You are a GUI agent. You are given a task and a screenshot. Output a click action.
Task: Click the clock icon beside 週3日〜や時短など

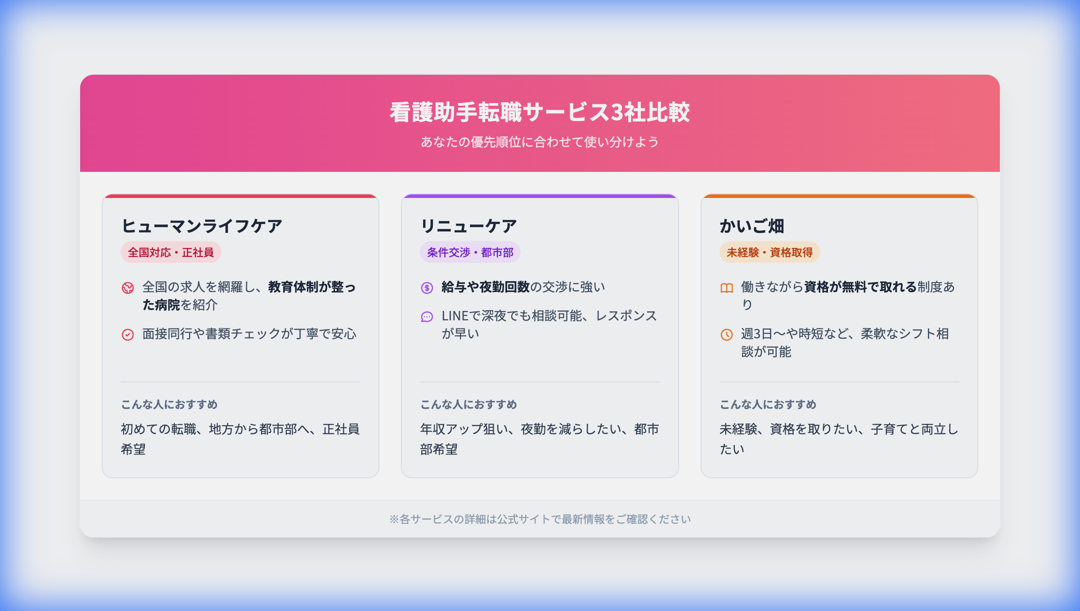727,335
